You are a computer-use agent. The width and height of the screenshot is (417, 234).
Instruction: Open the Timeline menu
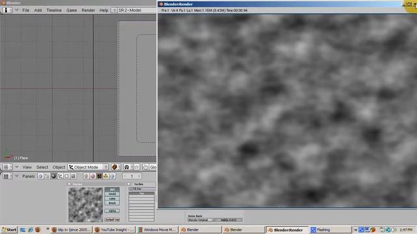pos(54,10)
